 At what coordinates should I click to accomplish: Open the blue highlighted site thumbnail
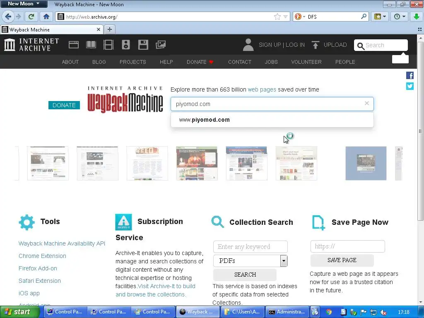coord(366,163)
